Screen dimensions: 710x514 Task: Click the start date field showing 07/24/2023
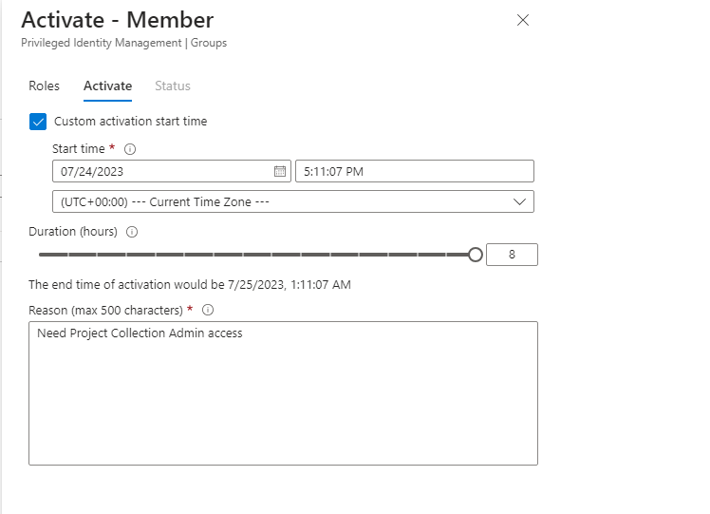161,171
